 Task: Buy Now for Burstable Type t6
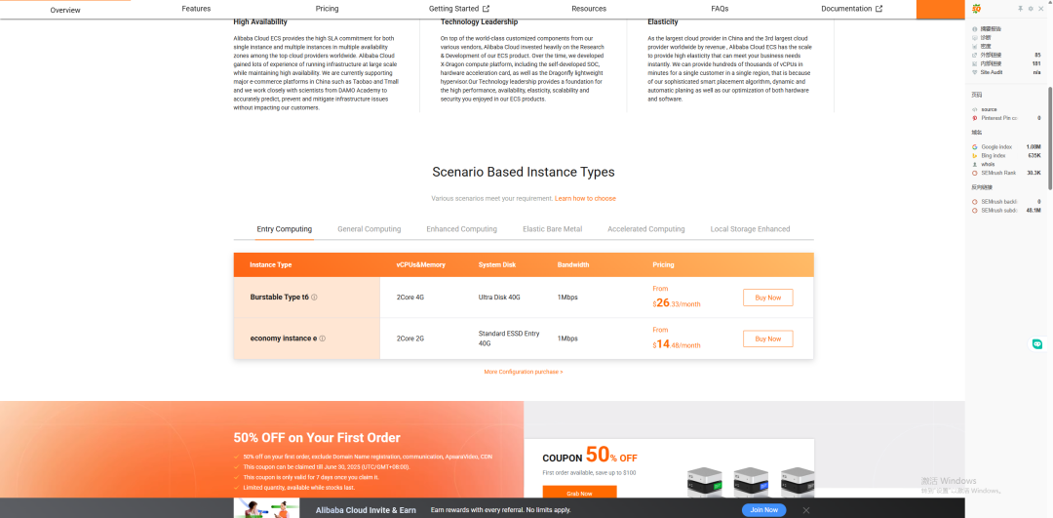[767, 298]
